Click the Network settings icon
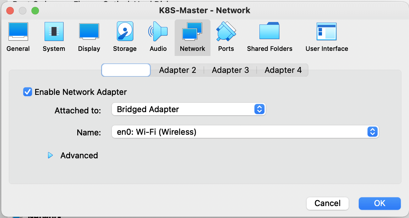409x218 pixels. click(x=192, y=32)
